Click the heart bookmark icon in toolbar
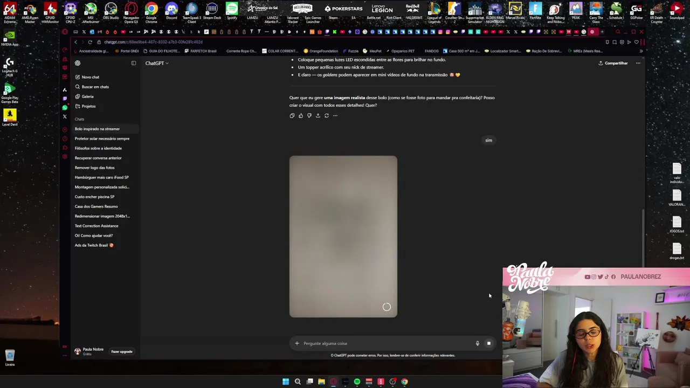The width and height of the screenshot is (690, 388). [x=637, y=42]
